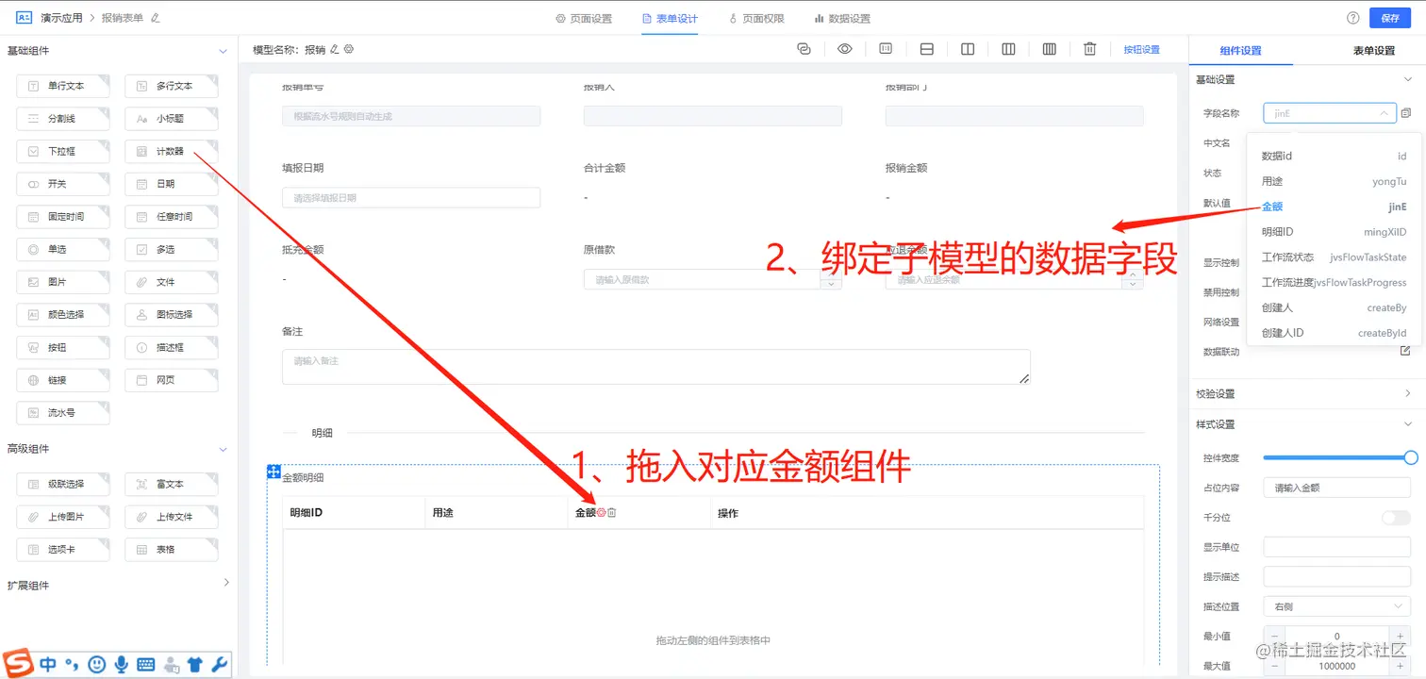Select the 表格 component
Image resolution: width=1426 pixels, height=679 pixels.
pos(171,549)
